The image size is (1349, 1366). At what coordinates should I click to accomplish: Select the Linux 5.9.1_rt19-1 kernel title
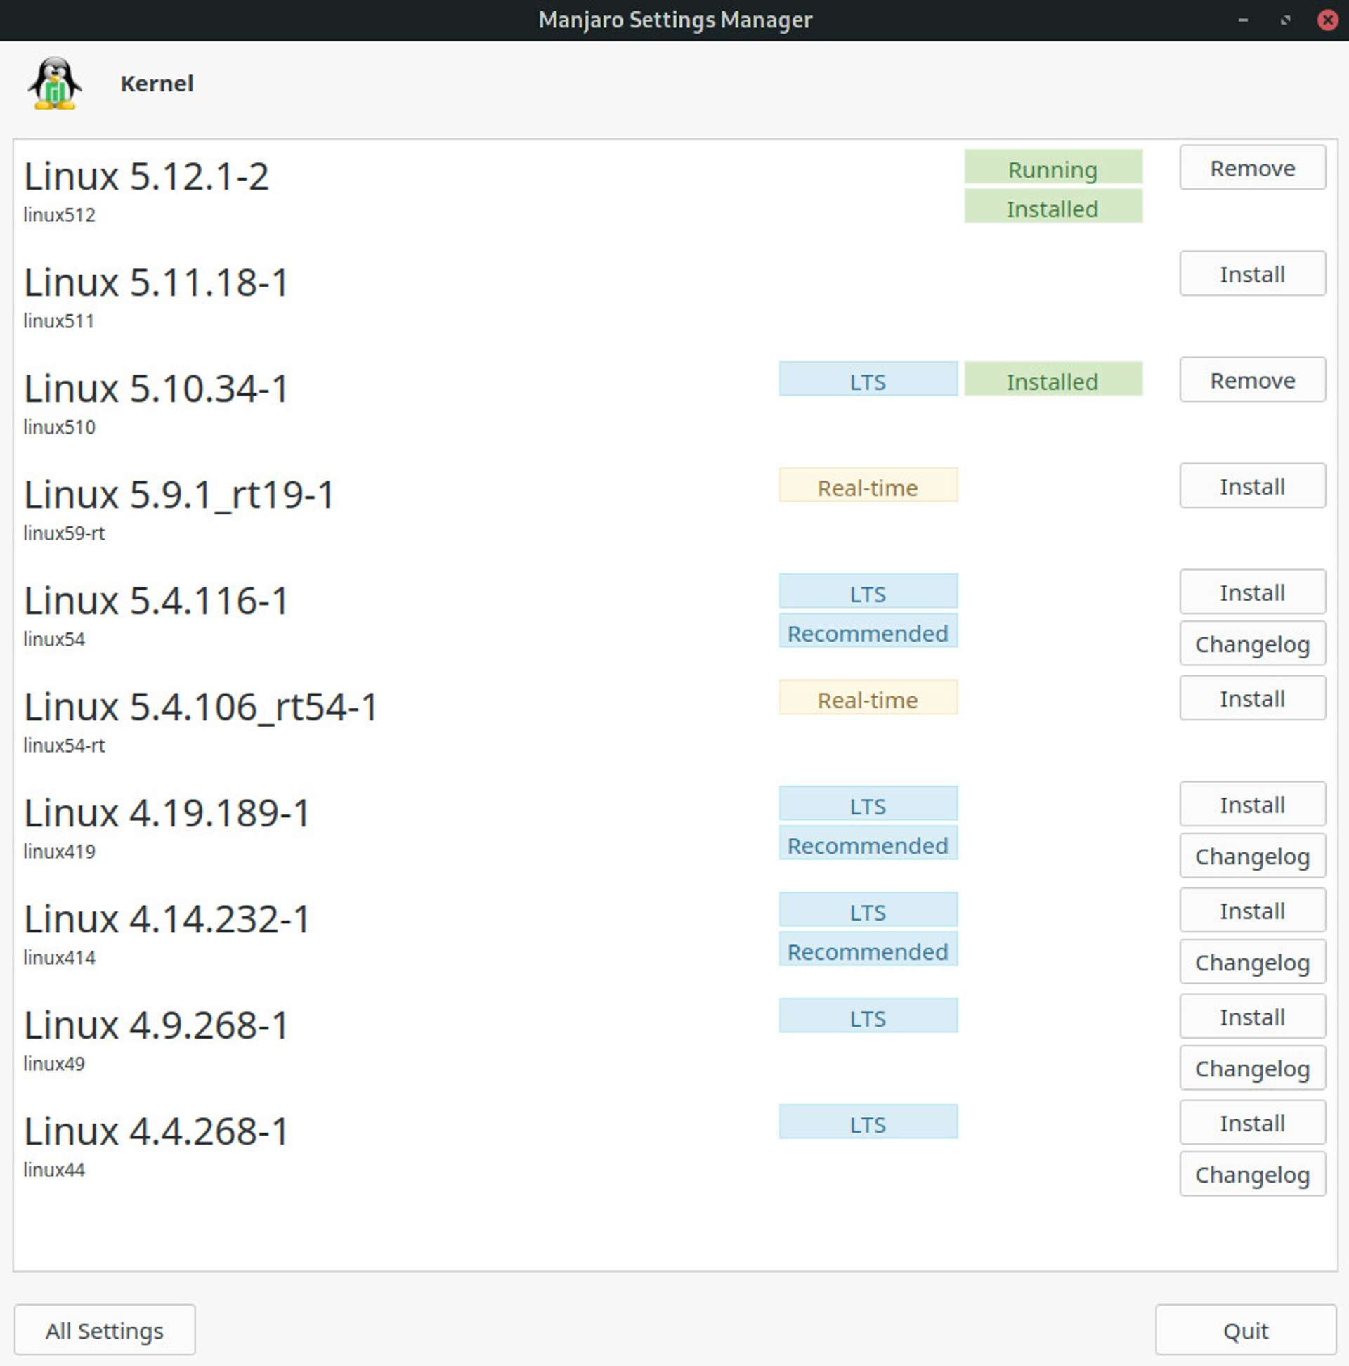click(179, 495)
